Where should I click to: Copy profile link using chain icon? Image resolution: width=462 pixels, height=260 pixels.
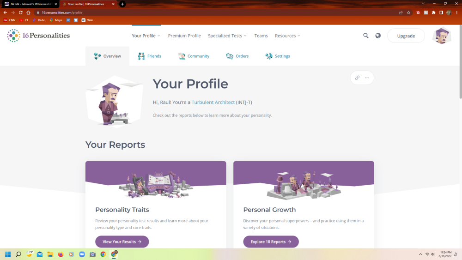tap(357, 78)
